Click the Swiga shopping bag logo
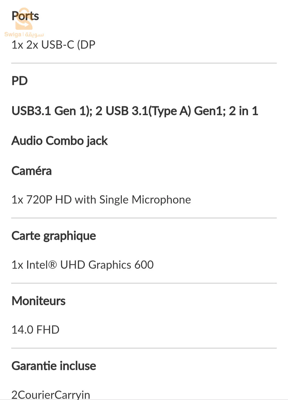The image size is (288, 400). tap(23, 19)
